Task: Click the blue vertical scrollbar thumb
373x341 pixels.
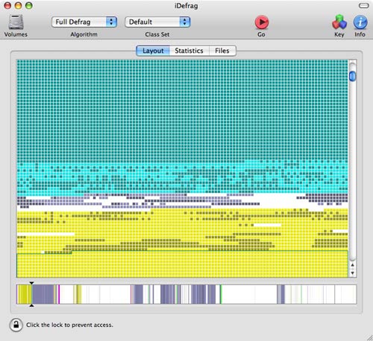Action: 352,76
